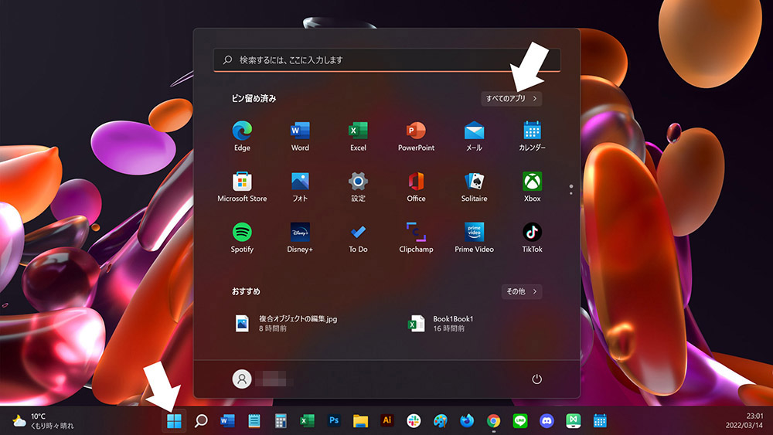The width and height of the screenshot is (773, 435).
Task: Open Photoshop from the taskbar
Action: point(334,421)
